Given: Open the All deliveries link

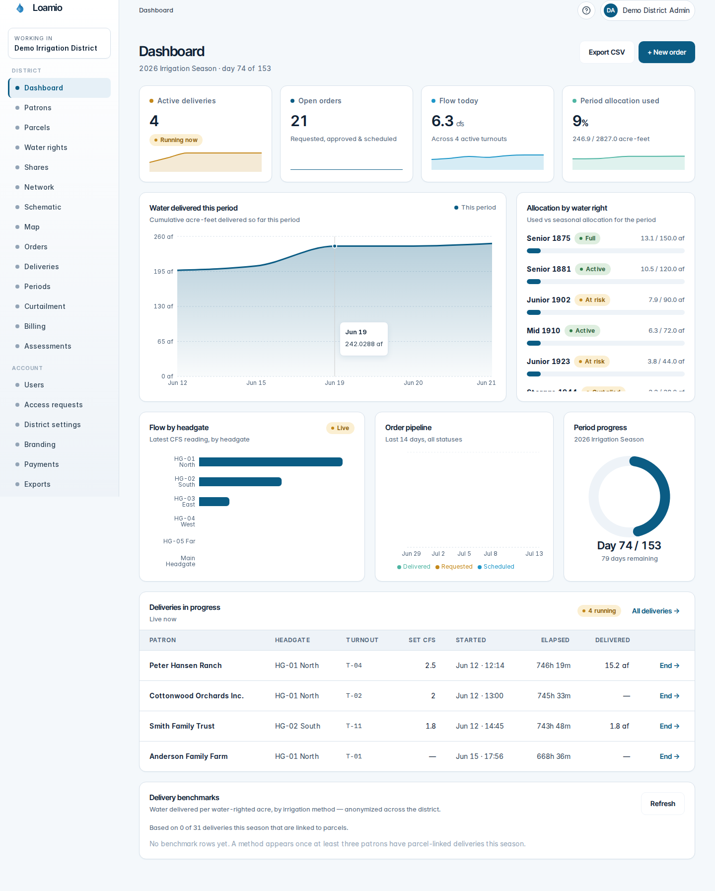Looking at the screenshot, I should click(x=655, y=611).
